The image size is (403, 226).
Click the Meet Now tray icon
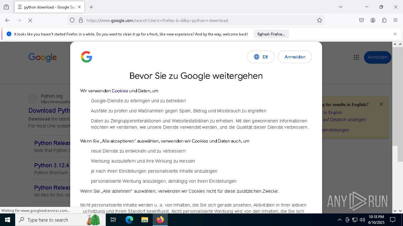coord(347,220)
